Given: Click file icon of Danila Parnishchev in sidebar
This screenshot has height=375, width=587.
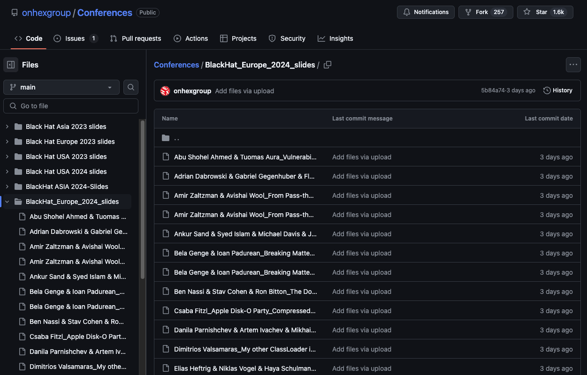Looking at the screenshot, I should coord(22,352).
